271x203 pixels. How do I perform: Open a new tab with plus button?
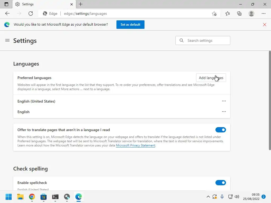tap(80, 4)
